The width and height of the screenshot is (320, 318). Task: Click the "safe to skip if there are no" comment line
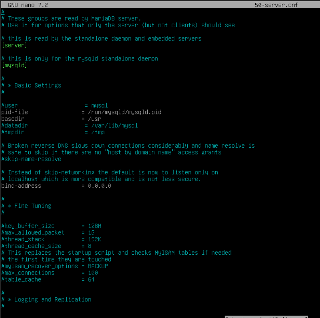point(111,152)
